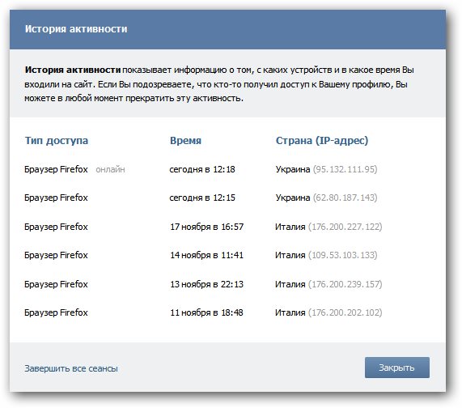
Task: Click the онлайн status label
Action: 111,169
